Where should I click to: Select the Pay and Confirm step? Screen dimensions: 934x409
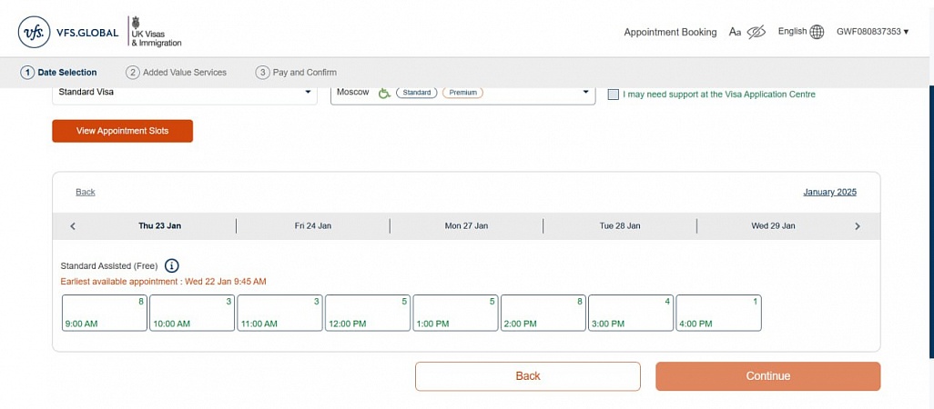[296, 73]
